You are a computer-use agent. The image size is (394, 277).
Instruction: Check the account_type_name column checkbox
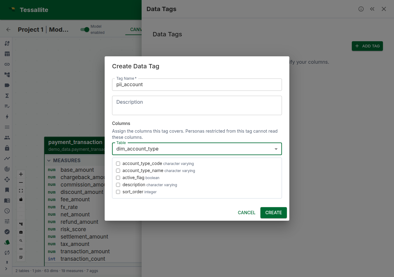click(x=118, y=171)
